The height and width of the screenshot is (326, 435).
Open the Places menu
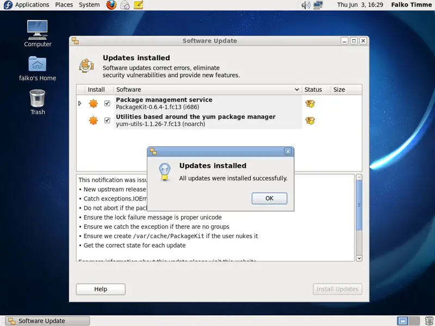(x=64, y=5)
